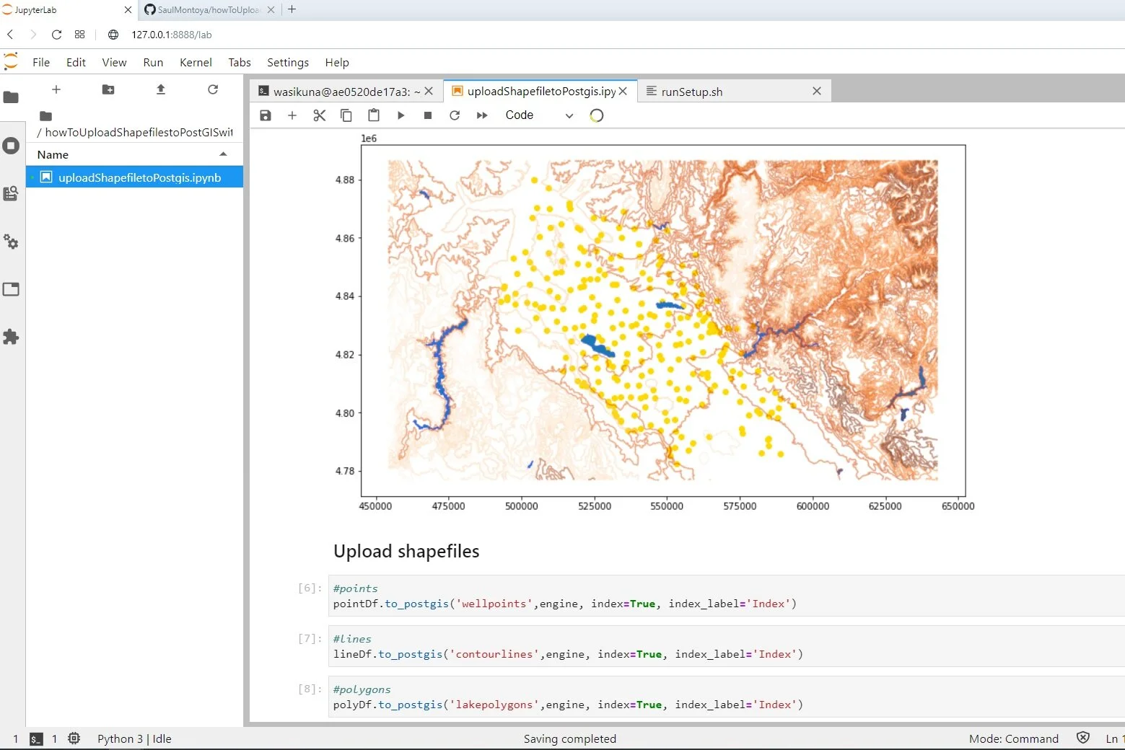This screenshot has height=750, width=1125.
Task: Create a new folder in the file browser
Action: (108, 89)
